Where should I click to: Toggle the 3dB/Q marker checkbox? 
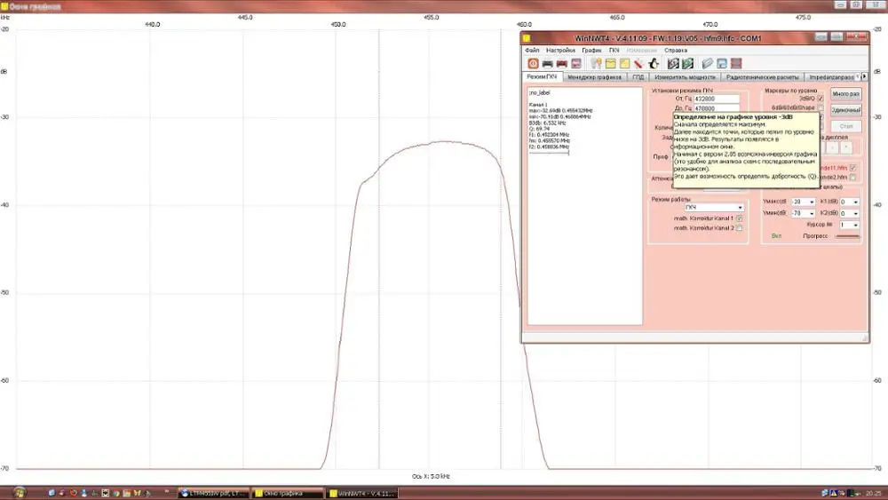pyautogui.click(x=821, y=99)
